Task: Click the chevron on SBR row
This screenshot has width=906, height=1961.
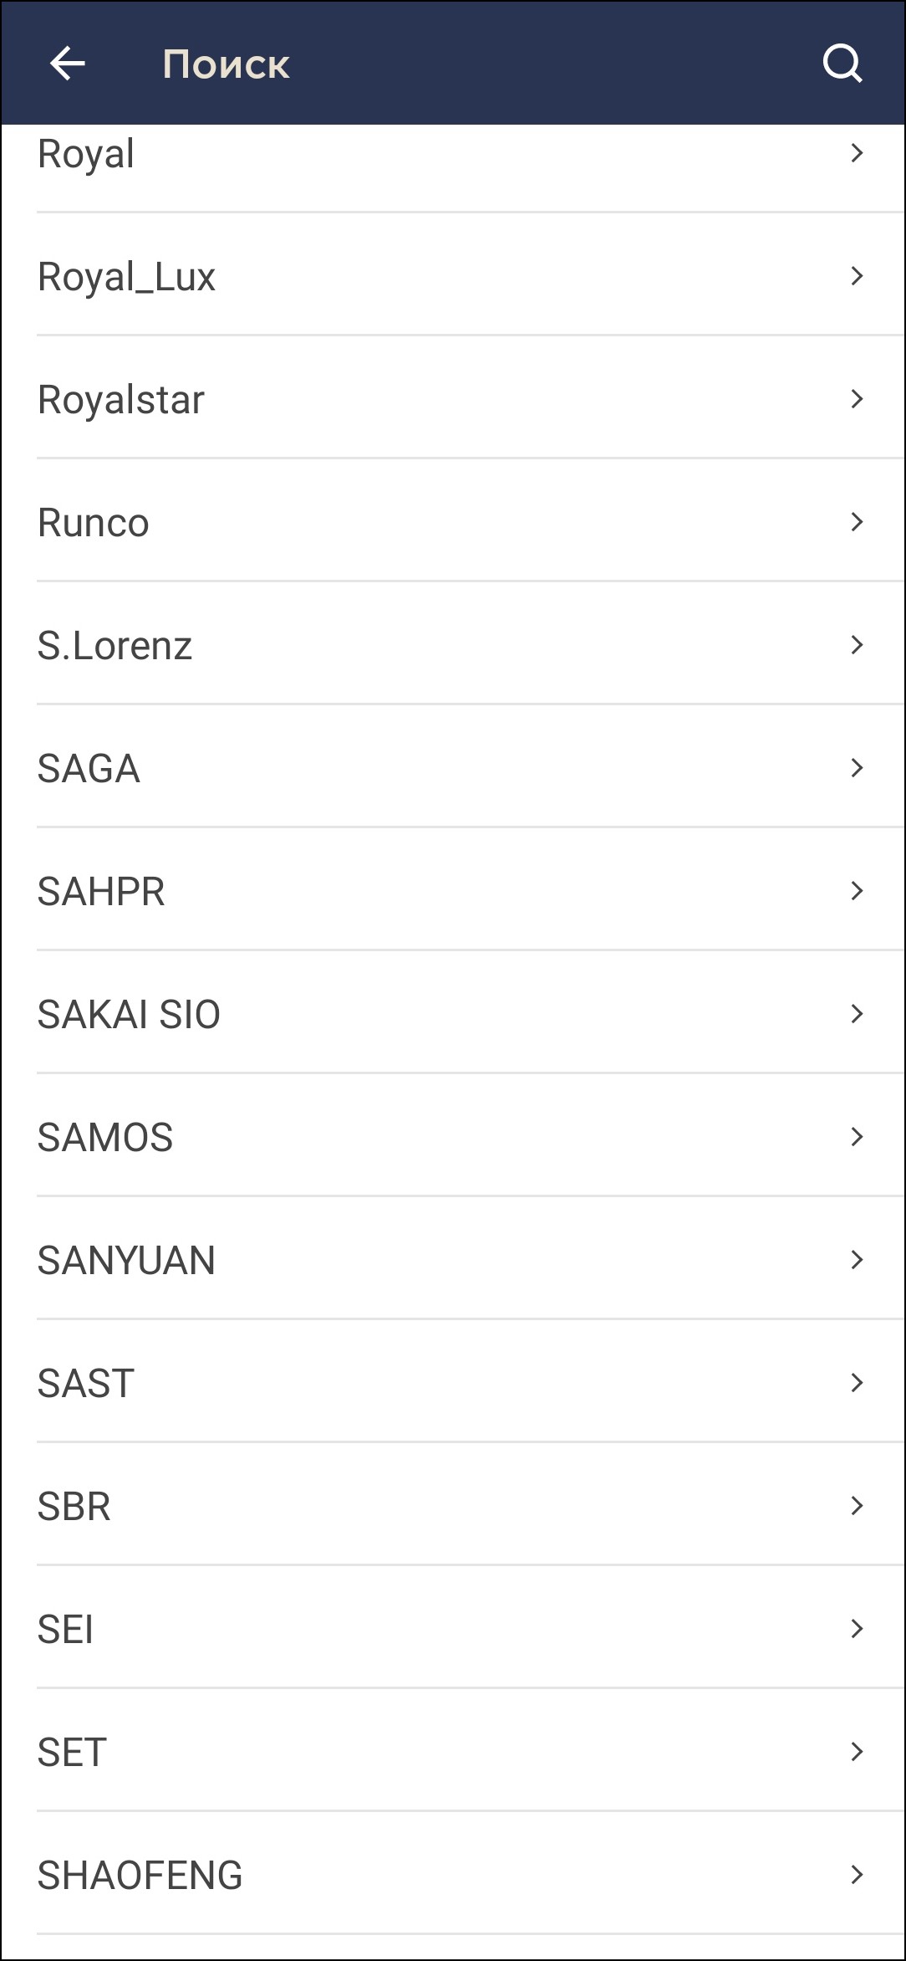Action: (x=857, y=1506)
